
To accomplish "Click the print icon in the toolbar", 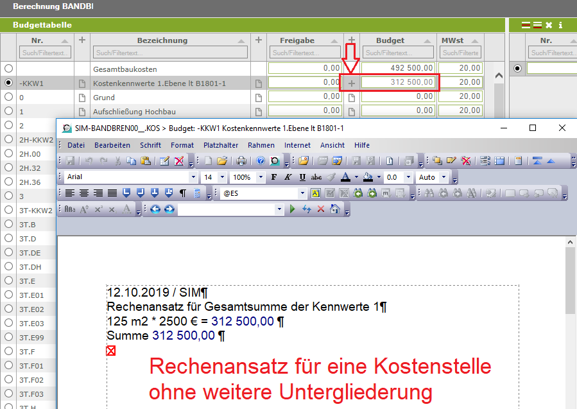I will click(x=242, y=161).
